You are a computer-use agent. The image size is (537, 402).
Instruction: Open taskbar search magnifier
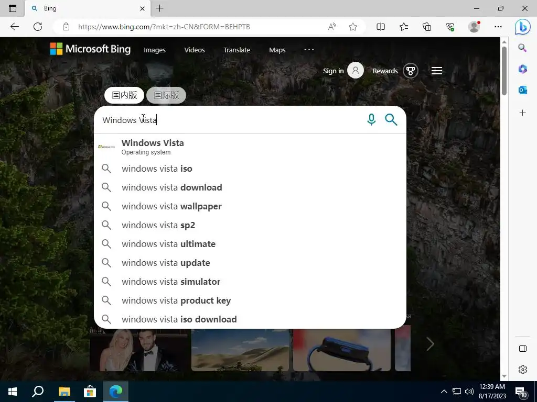[x=38, y=392]
